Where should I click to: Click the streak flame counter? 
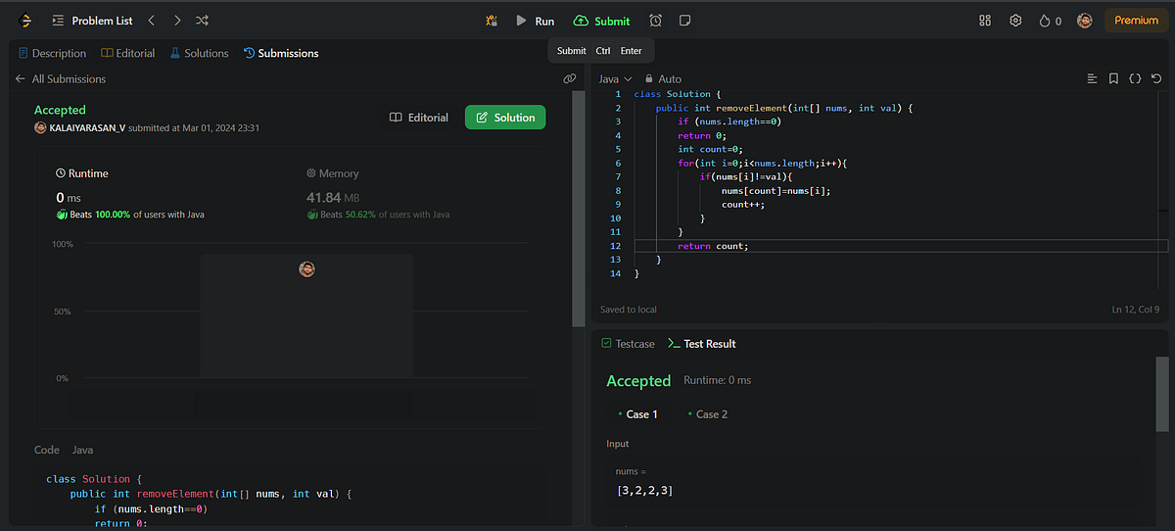click(x=1051, y=21)
